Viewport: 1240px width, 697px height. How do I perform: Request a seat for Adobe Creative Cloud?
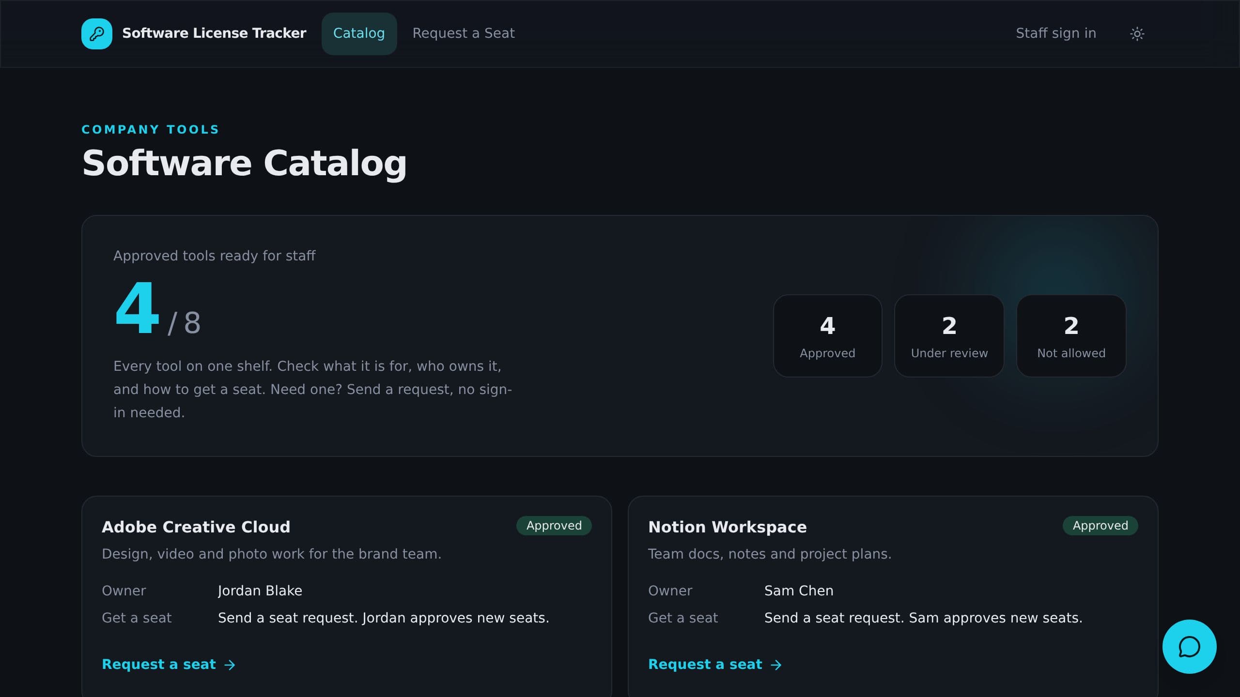point(169,664)
